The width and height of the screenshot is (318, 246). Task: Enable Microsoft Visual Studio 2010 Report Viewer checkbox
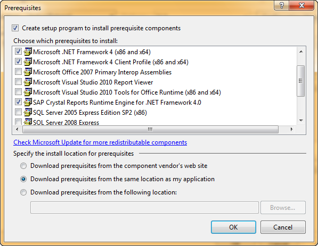pos(18,82)
